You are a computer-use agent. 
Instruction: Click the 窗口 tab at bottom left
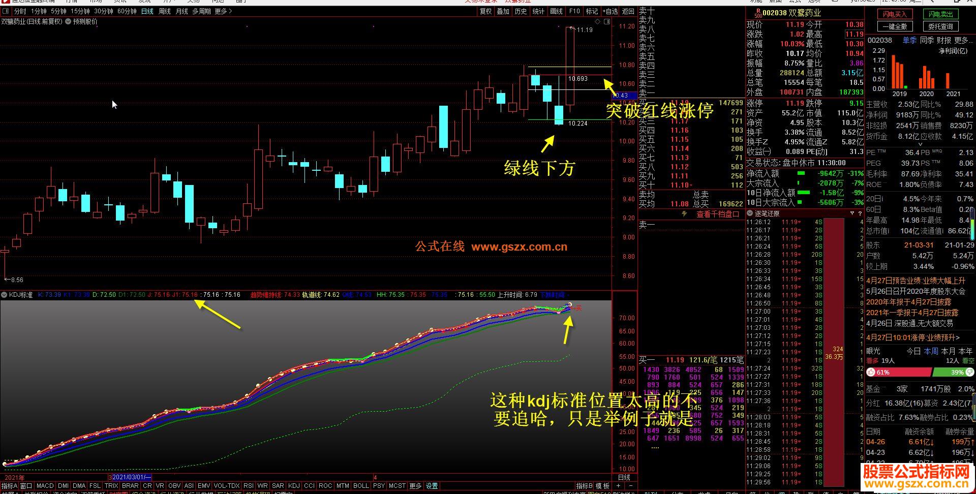click(26, 486)
